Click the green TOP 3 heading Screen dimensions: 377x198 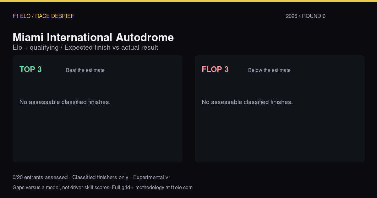pos(30,69)
